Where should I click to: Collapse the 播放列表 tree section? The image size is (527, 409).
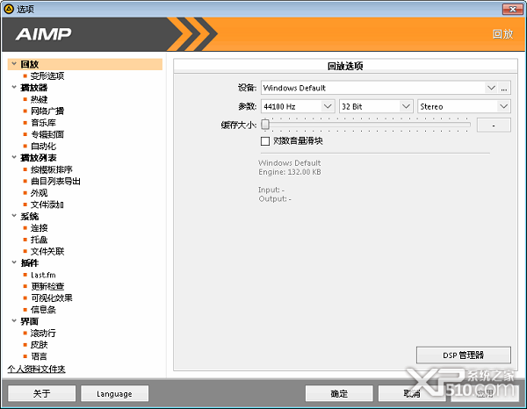tap(14, 157)
